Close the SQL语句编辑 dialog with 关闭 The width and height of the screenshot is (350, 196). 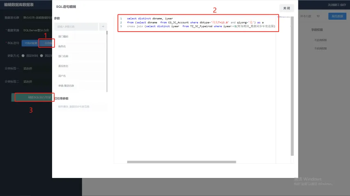coord(287,8)
